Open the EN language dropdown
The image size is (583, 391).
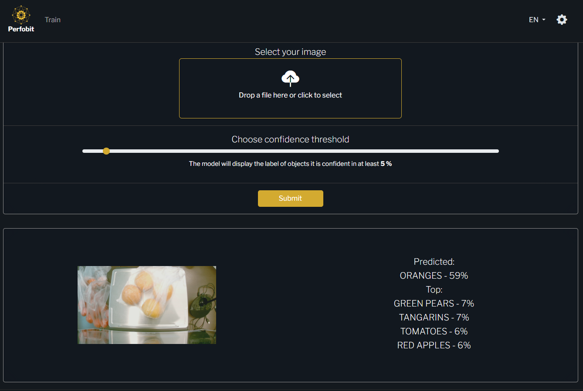tap(537, 20)
